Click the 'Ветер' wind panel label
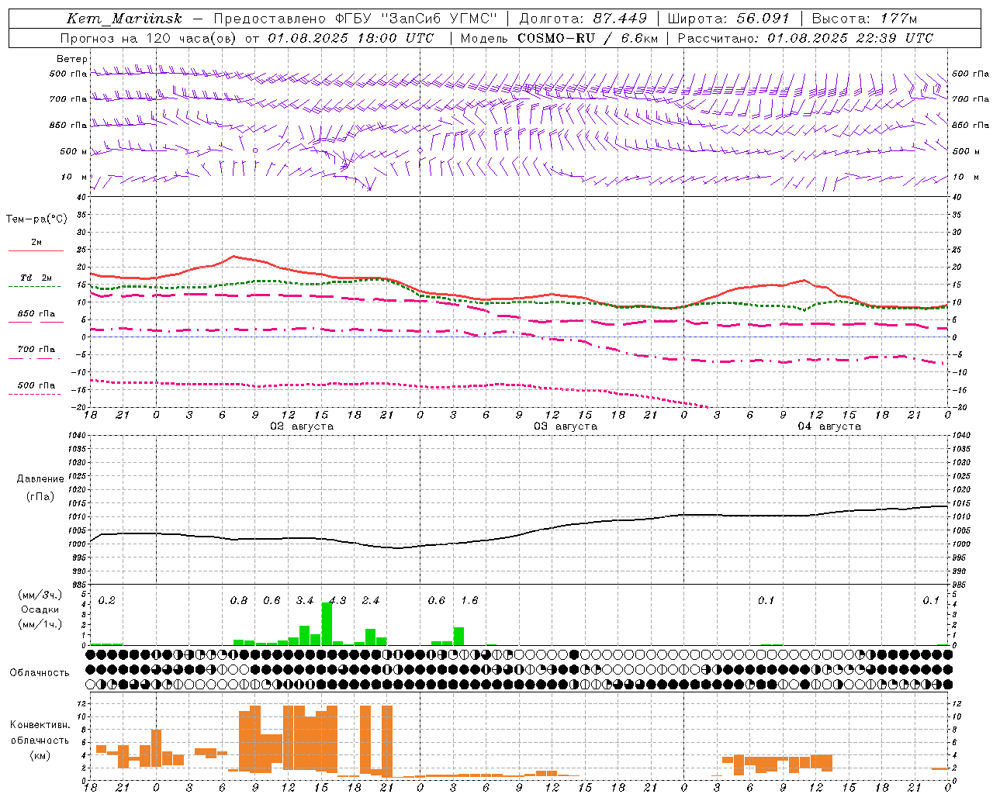993x794 pixels. click(71, 59)
